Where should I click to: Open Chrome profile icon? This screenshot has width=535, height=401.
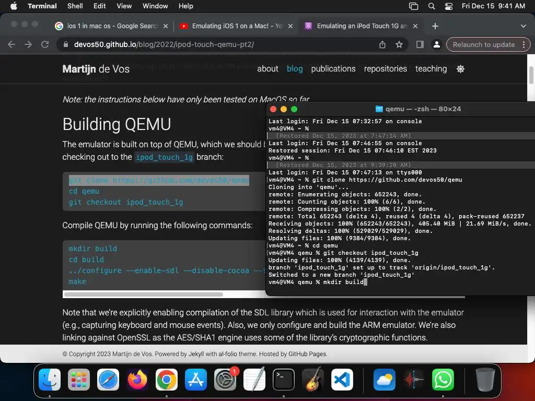click(437, 44)
